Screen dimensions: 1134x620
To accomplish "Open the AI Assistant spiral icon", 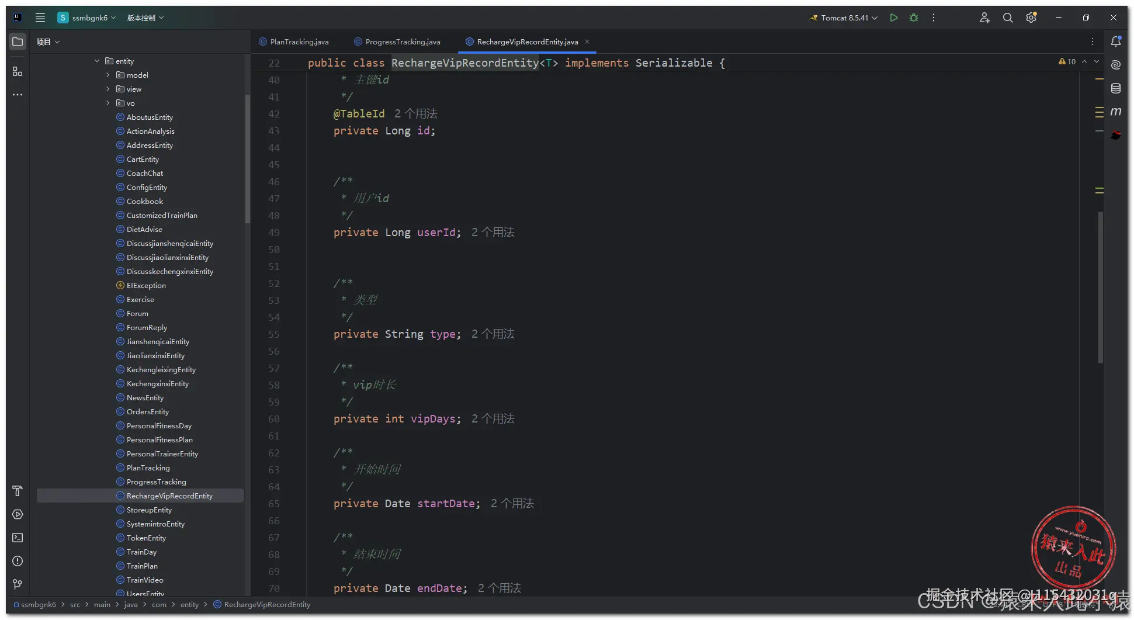I will point(1116,65).
